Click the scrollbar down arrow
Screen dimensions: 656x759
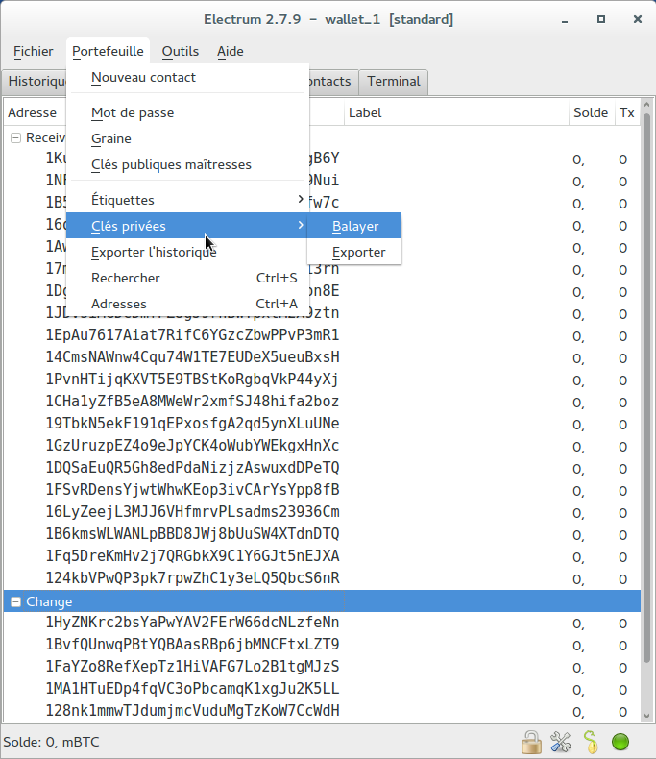click(x=646, y=716)
